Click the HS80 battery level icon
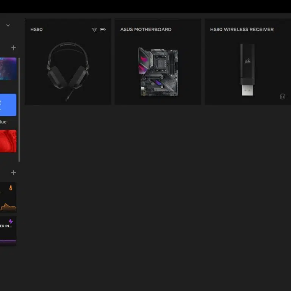The width and height of the screenshot is (291, 291). point(103,30)
